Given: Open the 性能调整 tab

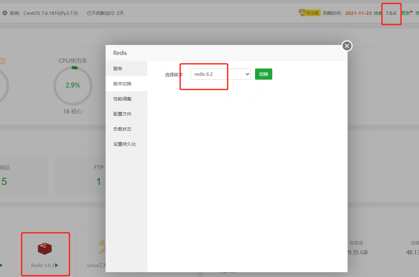Looking at the screenshot, I should click(x=126, y=99).
